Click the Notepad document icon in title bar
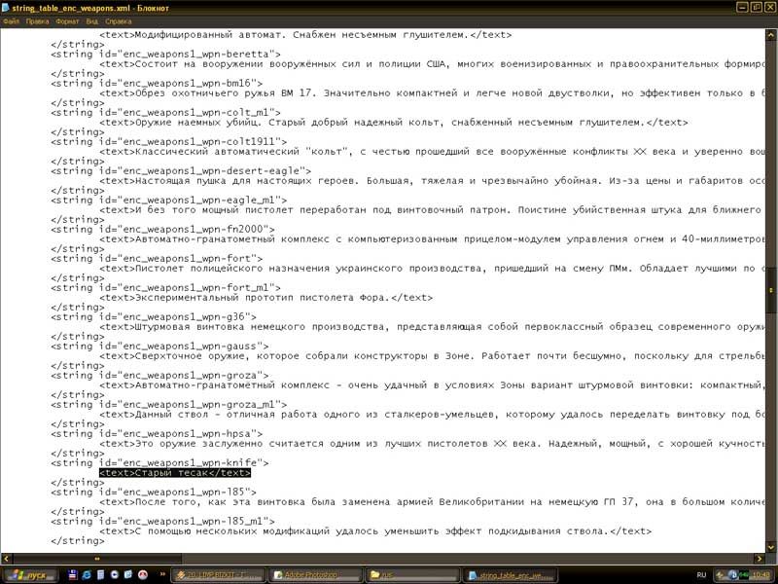The image size is (778, 584). pyautogui.click(x=6, y=8)
